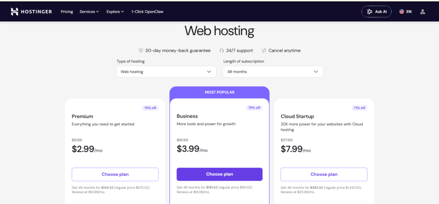Expand the Services menu
The height and width of the screenshot is (204, 439).
coord(89,12)
